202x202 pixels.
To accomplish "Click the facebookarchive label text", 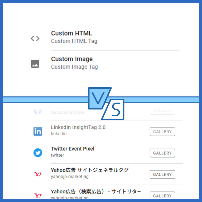I will click(x=68, y=112).
